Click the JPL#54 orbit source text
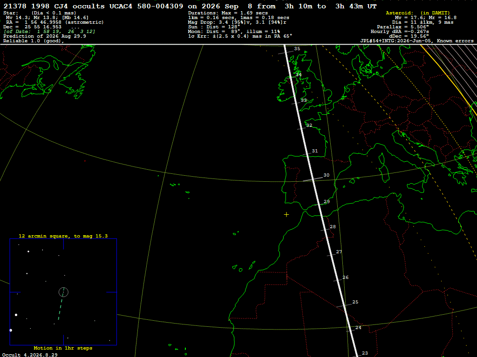Image resolution: width=477 pixels, height=357 pixels. 417,41
